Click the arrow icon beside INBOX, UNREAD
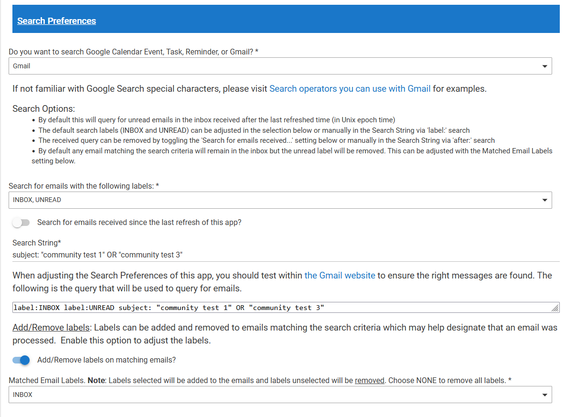The image size is (566, 417). pos(545,201)
